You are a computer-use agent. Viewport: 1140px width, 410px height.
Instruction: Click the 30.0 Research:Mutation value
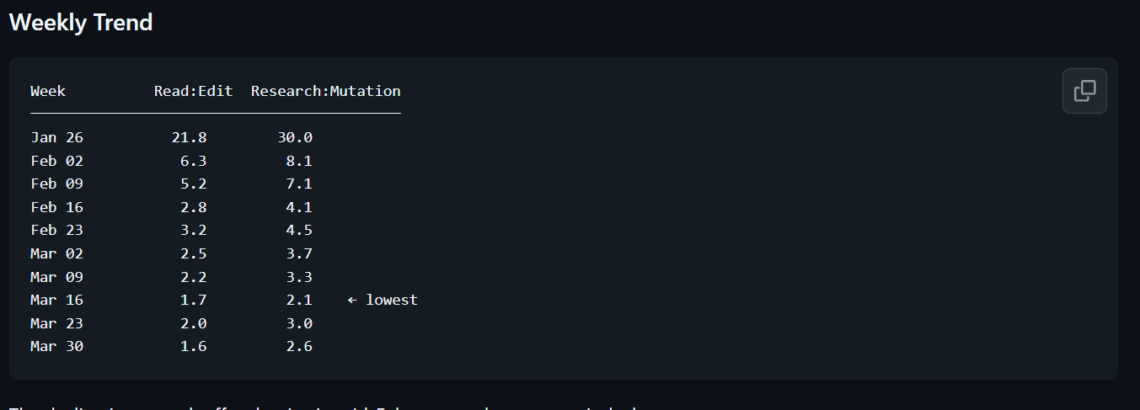pyautogui.click(x=295, y=137)
